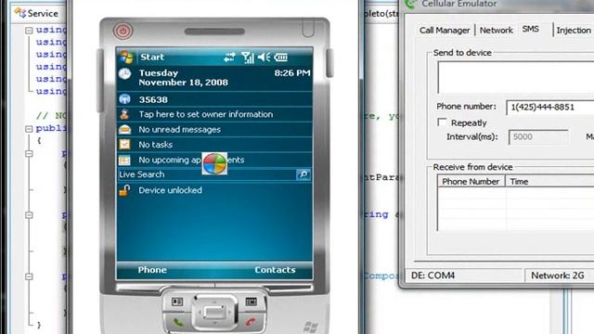Click the Phone number field
The width and height of the screenshot is (594, 334).
pos(550,108)
